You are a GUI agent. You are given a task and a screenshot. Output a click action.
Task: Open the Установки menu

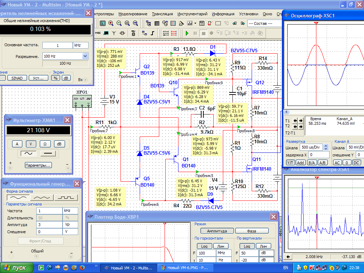(x=248, y=14)
